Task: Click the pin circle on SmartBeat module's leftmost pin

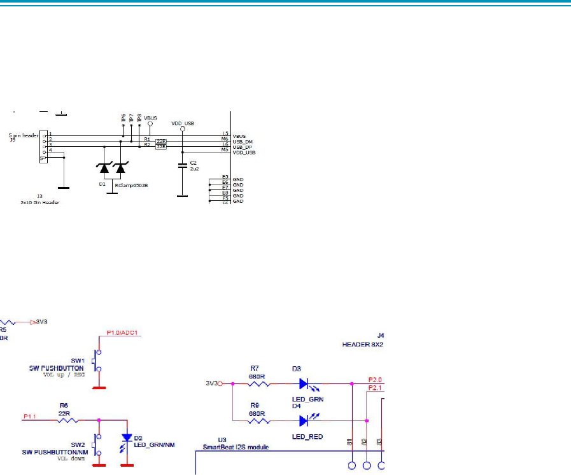Action: (352, 465)
